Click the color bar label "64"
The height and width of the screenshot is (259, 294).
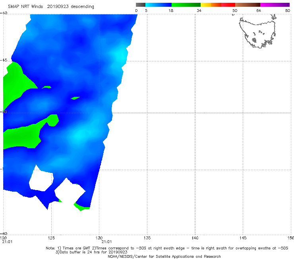click(259, 10)
